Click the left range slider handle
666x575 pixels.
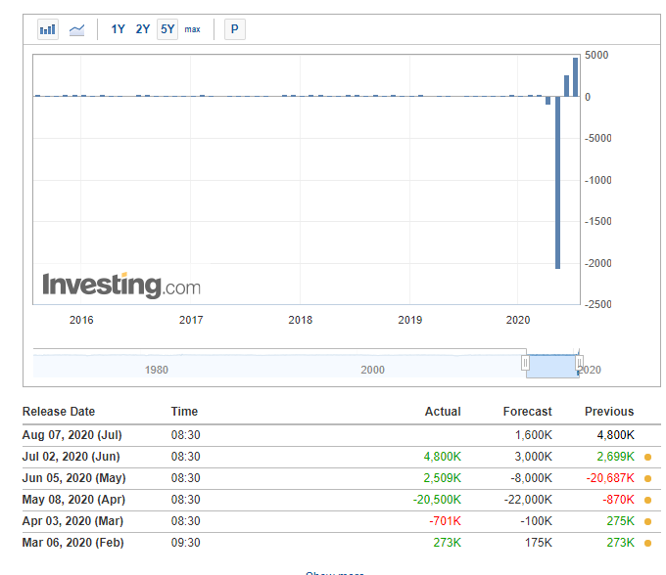pyautogui.click(x=525, y=363)
